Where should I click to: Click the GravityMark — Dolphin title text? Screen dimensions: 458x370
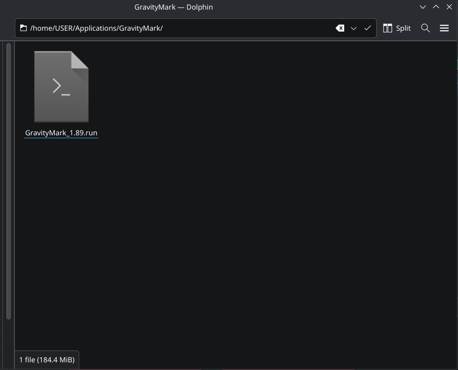(x=173, y=7)
